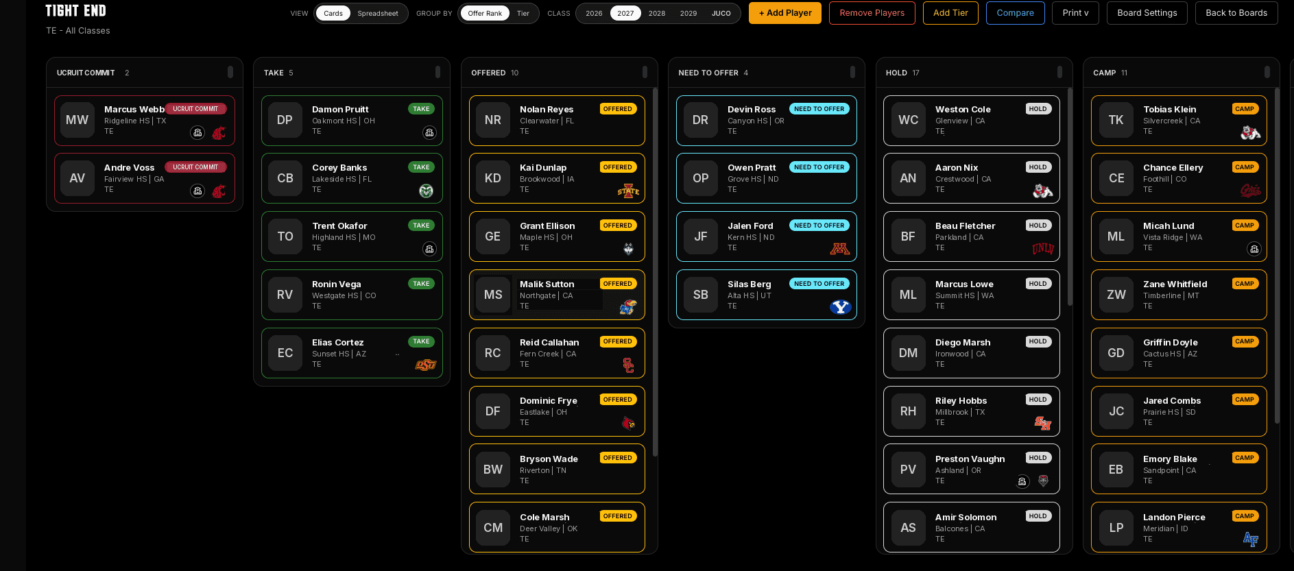The width and height of the screenshot is (1294, 571).
Task: Click helmet icon on Marcus Webb card
Action: pos(197,133)
